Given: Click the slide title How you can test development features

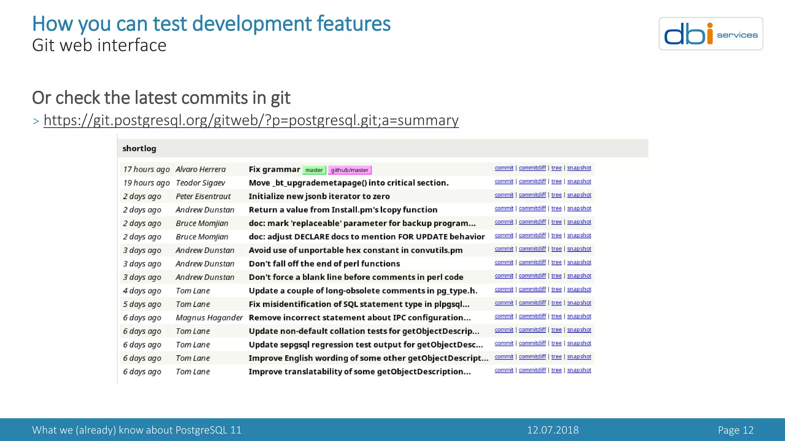Looking at the screenshot, I should click(211, 24).
